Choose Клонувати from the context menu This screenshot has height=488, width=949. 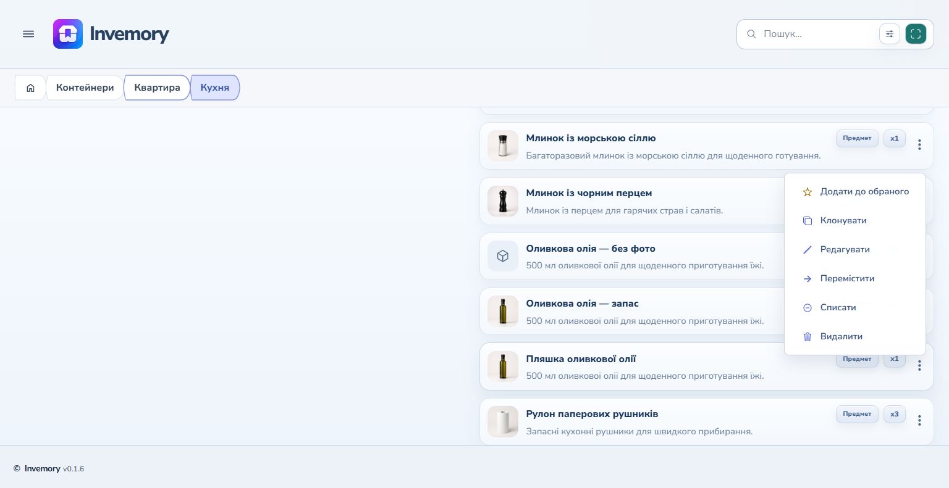[x=855, y=221]
